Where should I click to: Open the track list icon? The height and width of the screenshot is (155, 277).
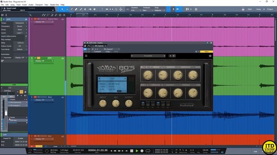point(2,15)
